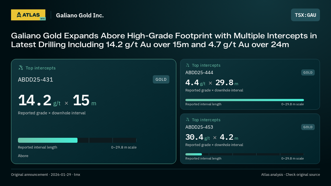This screenshot has height=186, width=331.
Task: Click the Abore deposit label
Action: [23, 156]
